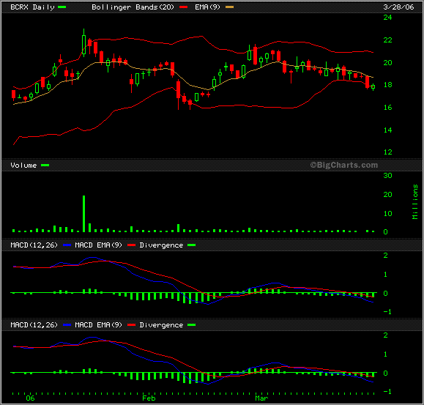The image size is (424, 405).
Task: Click the 12 price axis label
Action: click(388, 152)
